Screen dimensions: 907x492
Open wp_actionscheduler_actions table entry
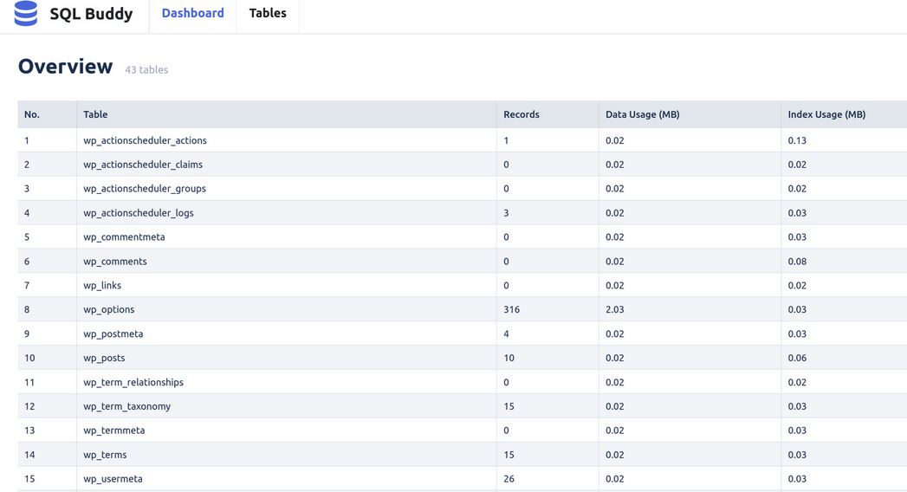(x=145, y=140)
